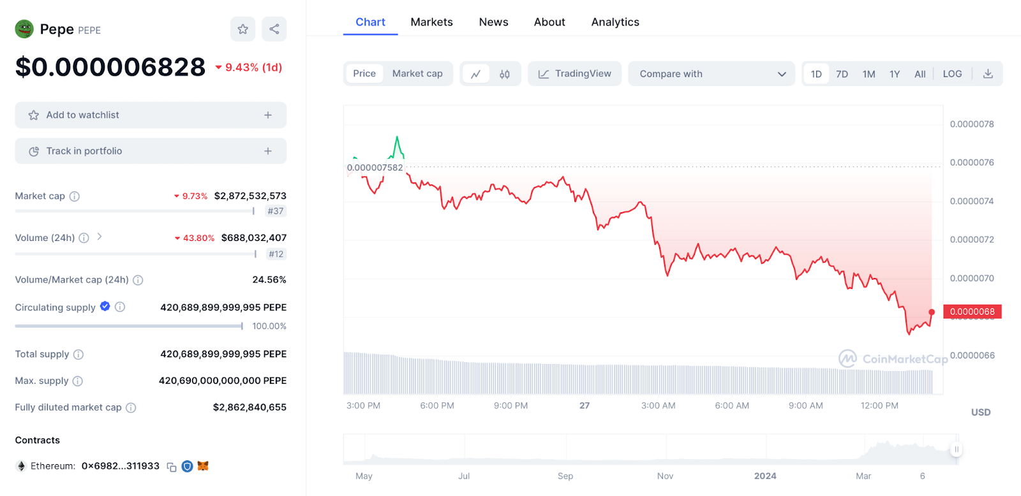Image resolution: width=1021 pixels, height=496 pixels.
Task: Select the Market cap chart toggle
Action: (417, 74)
